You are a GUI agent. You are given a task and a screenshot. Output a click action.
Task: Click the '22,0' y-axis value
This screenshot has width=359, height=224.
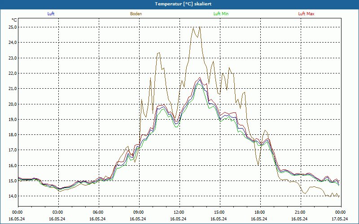(x=13, y=73)
